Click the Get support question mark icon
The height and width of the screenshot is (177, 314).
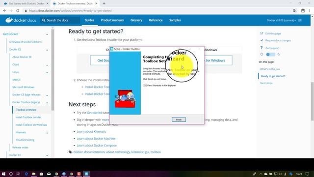click(x=262, y=48)
